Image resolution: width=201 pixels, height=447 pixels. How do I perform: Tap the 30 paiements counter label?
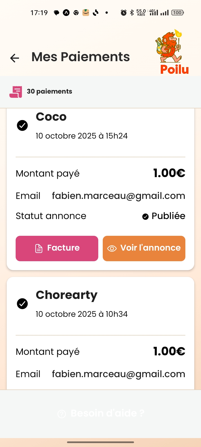click(x=49, y=91)
